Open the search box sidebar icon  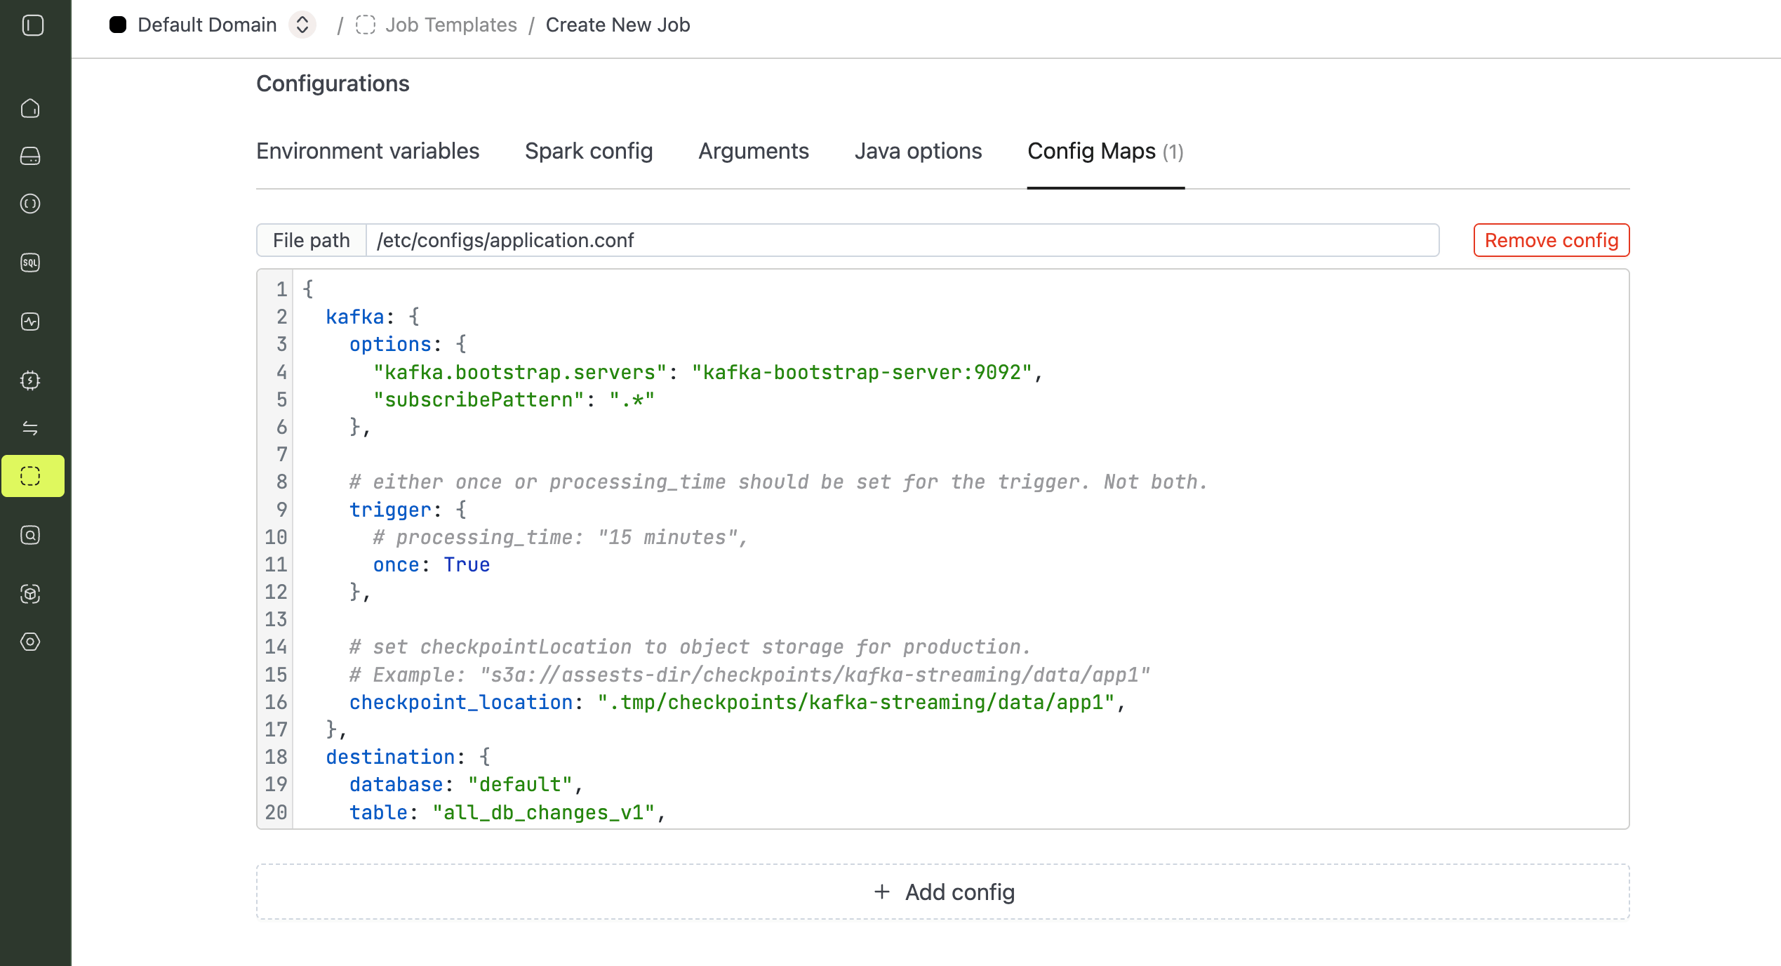tap(30, 535)
